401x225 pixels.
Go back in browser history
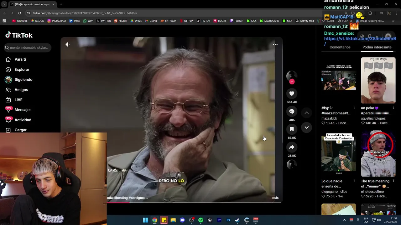(x=4, y=13)
